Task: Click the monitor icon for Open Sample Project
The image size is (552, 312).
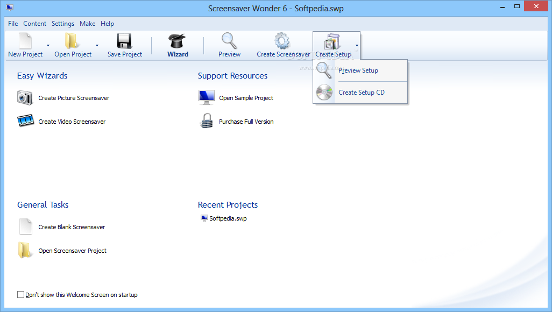Action: [207, 97]
